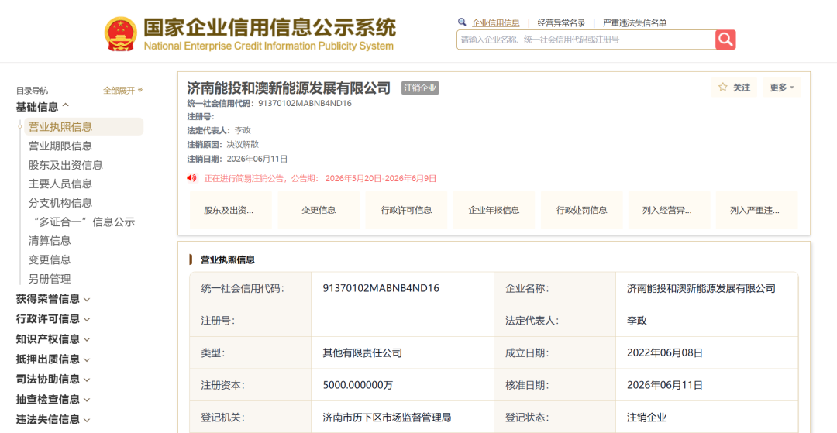Open 另册管理 in the sidebar
Screen dimensions: 837x433
tap(50, 279)
